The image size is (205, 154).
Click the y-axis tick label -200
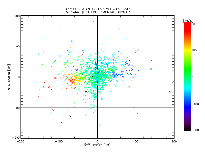16,138
